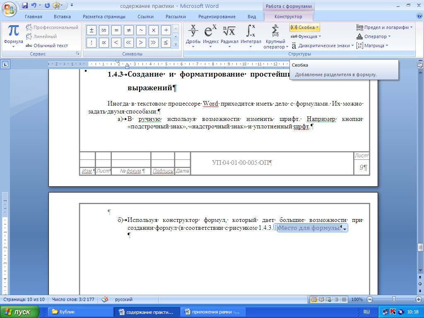Click the RU language indicator
424x318 pixels.
click(x=366, y=312)
